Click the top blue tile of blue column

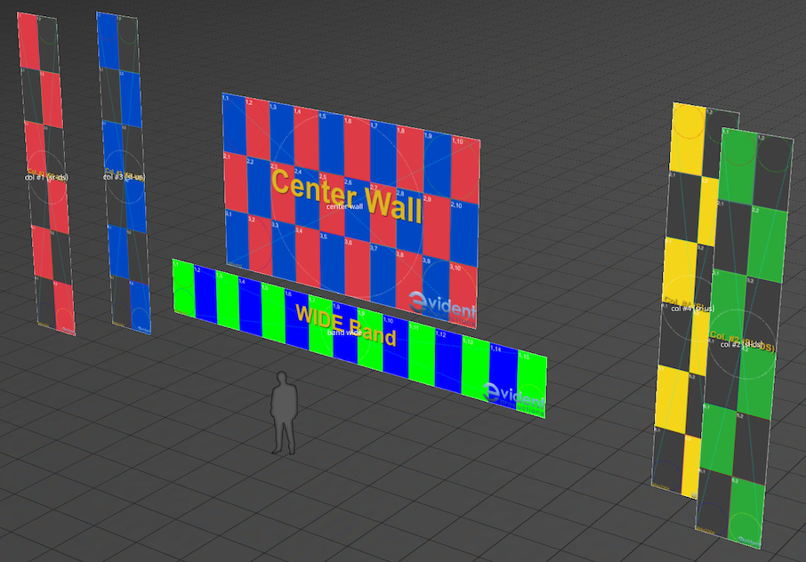point(107,40)
